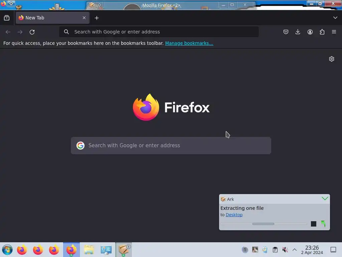This screenshot has height=257, width=342.
Task: Click the blue document icon in the tray
Action: point(265,250)
